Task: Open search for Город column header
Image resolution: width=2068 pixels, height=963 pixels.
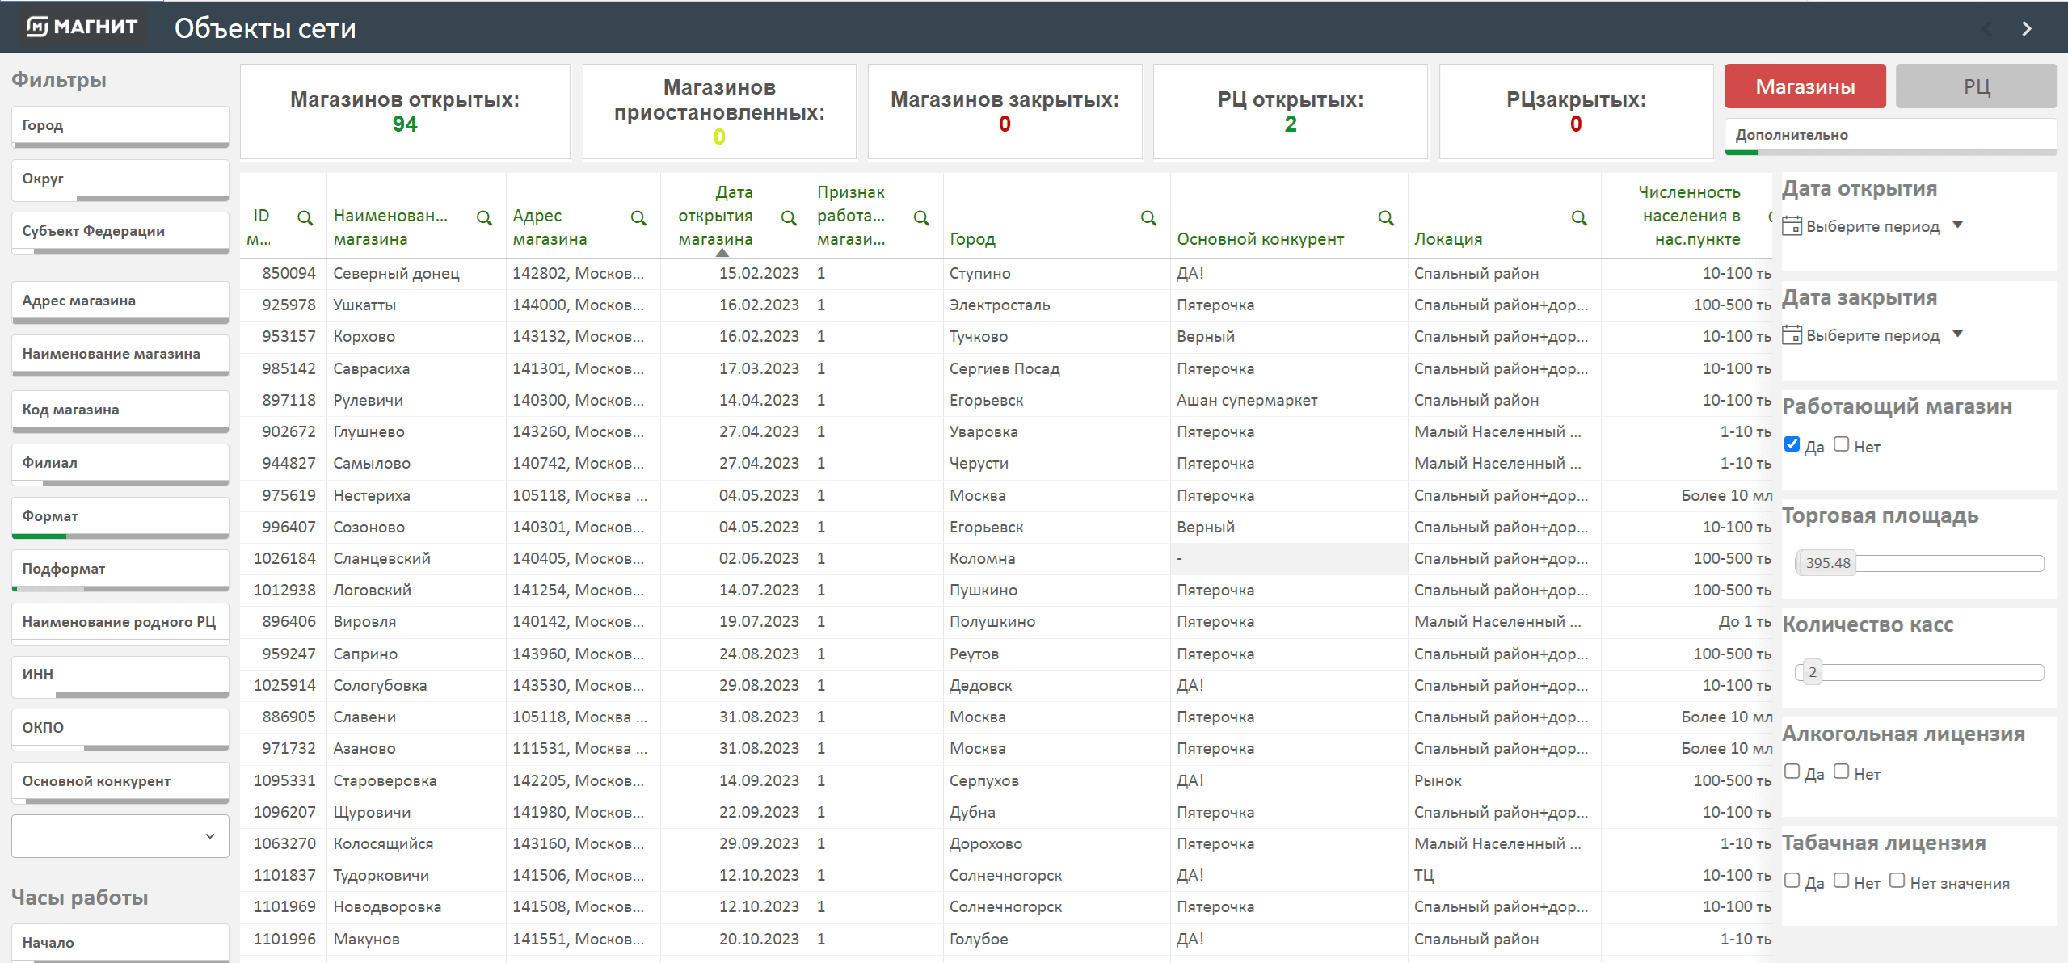Action: pyautogui.click(x=1148, y=218)
